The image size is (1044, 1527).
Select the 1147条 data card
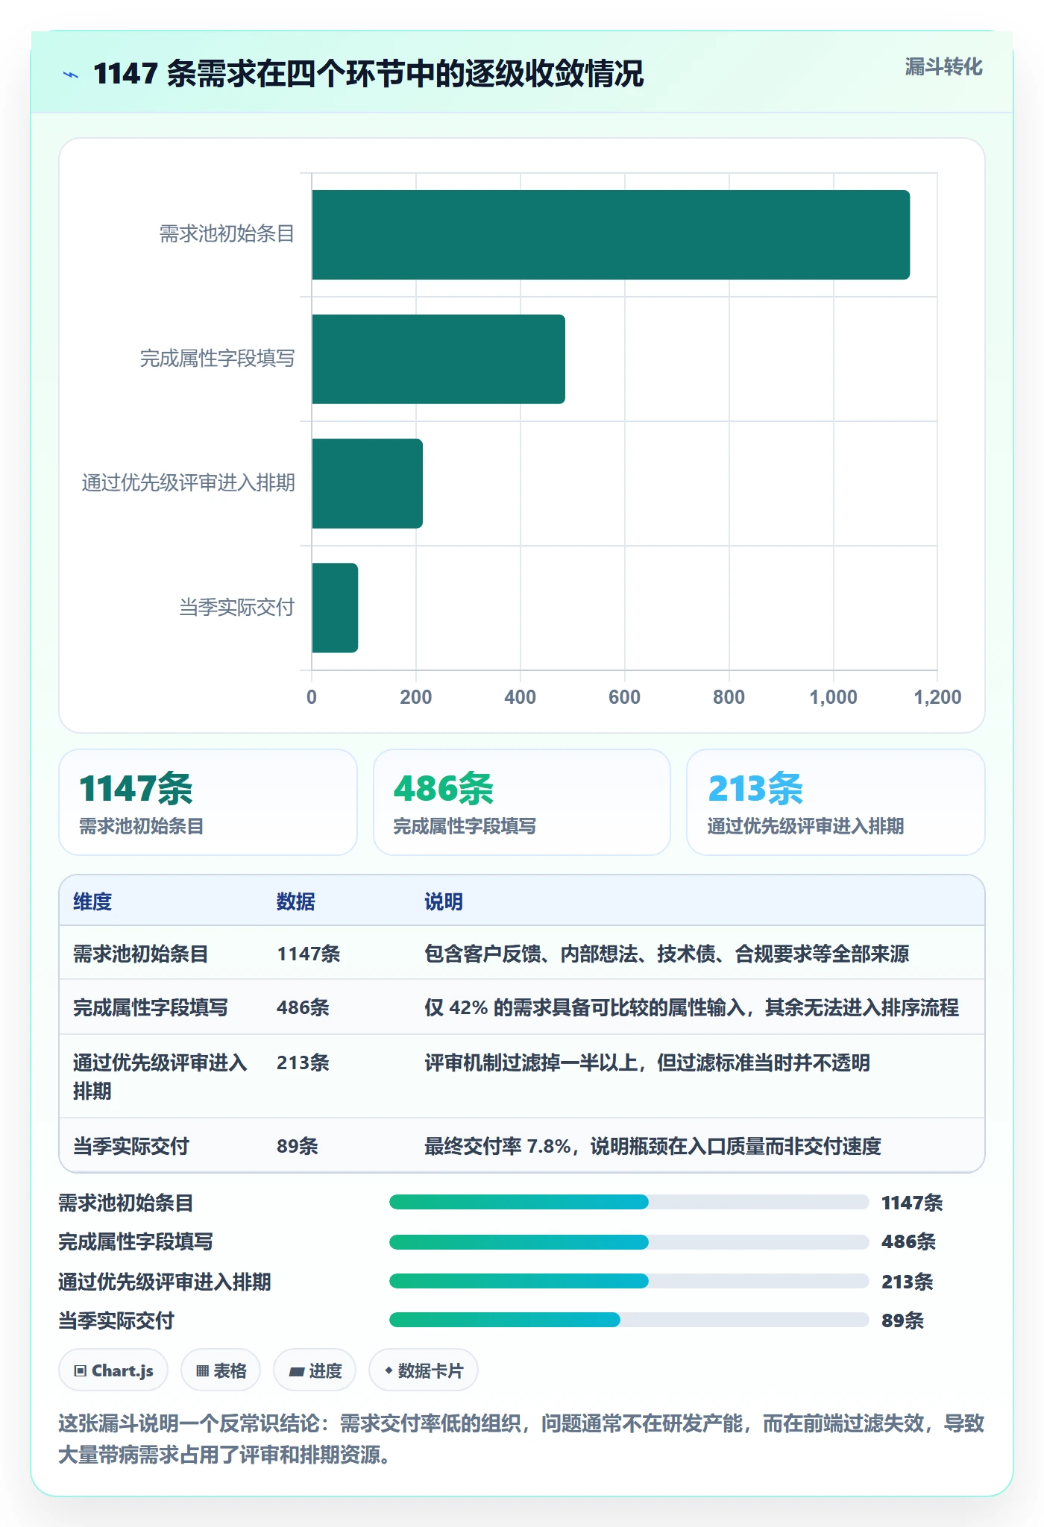point(208,802)
